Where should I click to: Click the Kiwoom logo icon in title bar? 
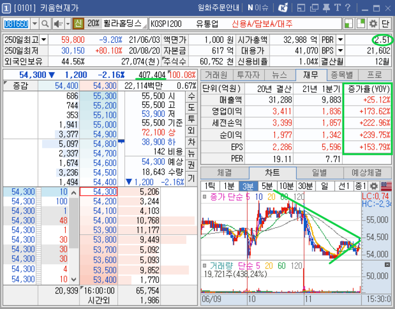(283, 8)
